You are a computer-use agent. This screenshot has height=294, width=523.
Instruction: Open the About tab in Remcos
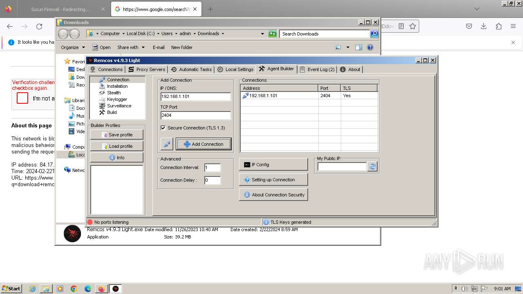click(350, 69)
